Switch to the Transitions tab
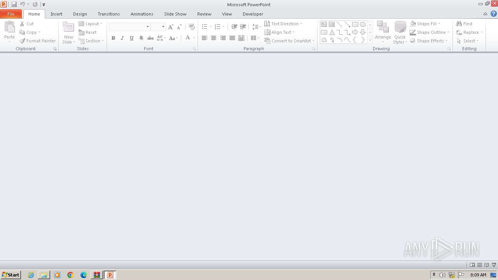 tap(109, 14)
